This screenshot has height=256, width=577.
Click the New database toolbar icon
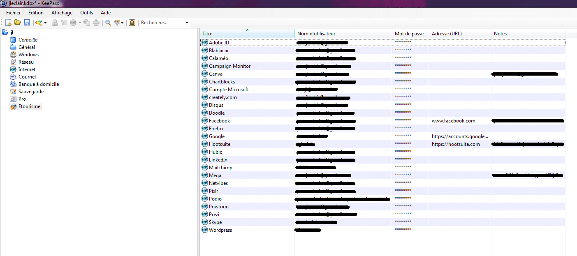8,23
